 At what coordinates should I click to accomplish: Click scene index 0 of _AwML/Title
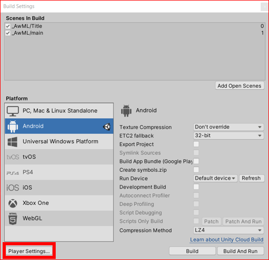tap(262, 26)
